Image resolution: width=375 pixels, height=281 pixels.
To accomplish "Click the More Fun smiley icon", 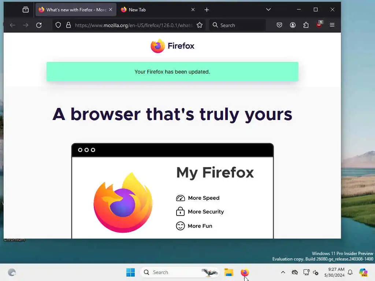I will (x=180, y=226).
